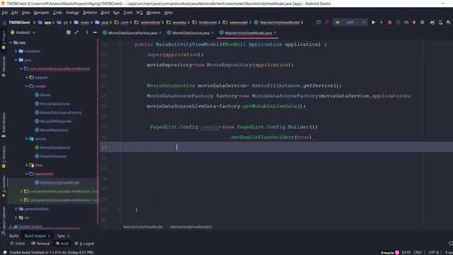453x255 pixels.
Task: Collapse the app module tree node
Action: [11, 42]
